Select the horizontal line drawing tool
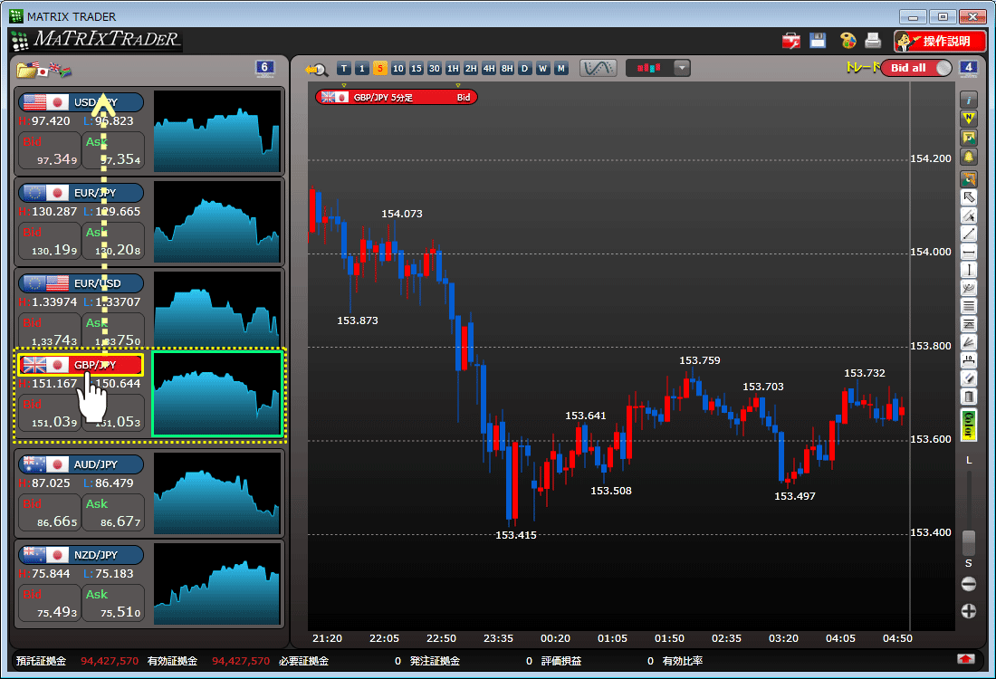Screen dimensions: 996x679 968,253
